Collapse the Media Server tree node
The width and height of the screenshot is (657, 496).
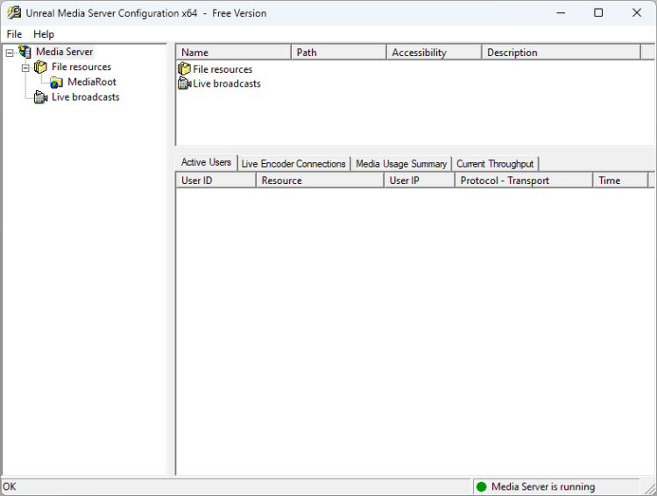pos(10,53)
